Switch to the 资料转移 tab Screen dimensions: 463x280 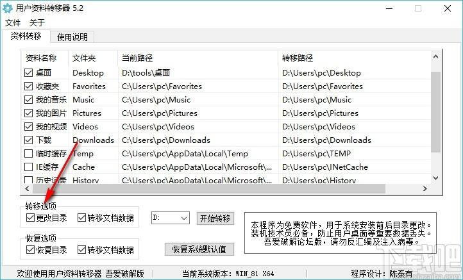(26, 37)
